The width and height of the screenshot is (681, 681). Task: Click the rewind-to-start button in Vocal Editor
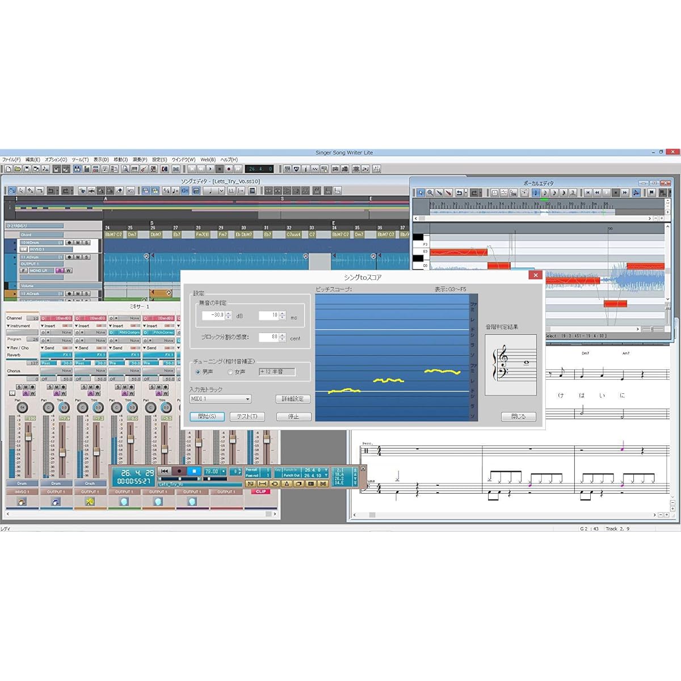588,192
